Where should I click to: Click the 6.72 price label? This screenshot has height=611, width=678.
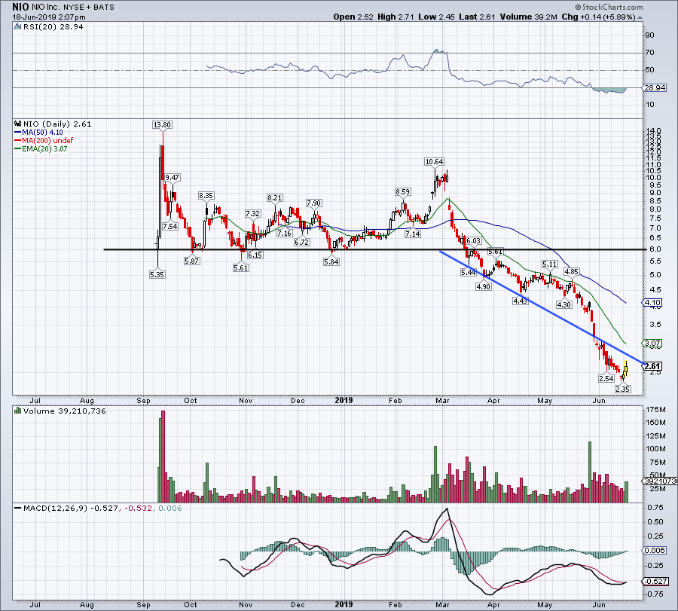point(301,242)
